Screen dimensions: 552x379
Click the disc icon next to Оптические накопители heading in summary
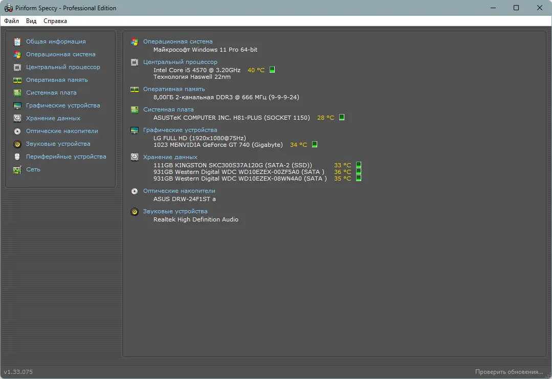coord(135,191)
